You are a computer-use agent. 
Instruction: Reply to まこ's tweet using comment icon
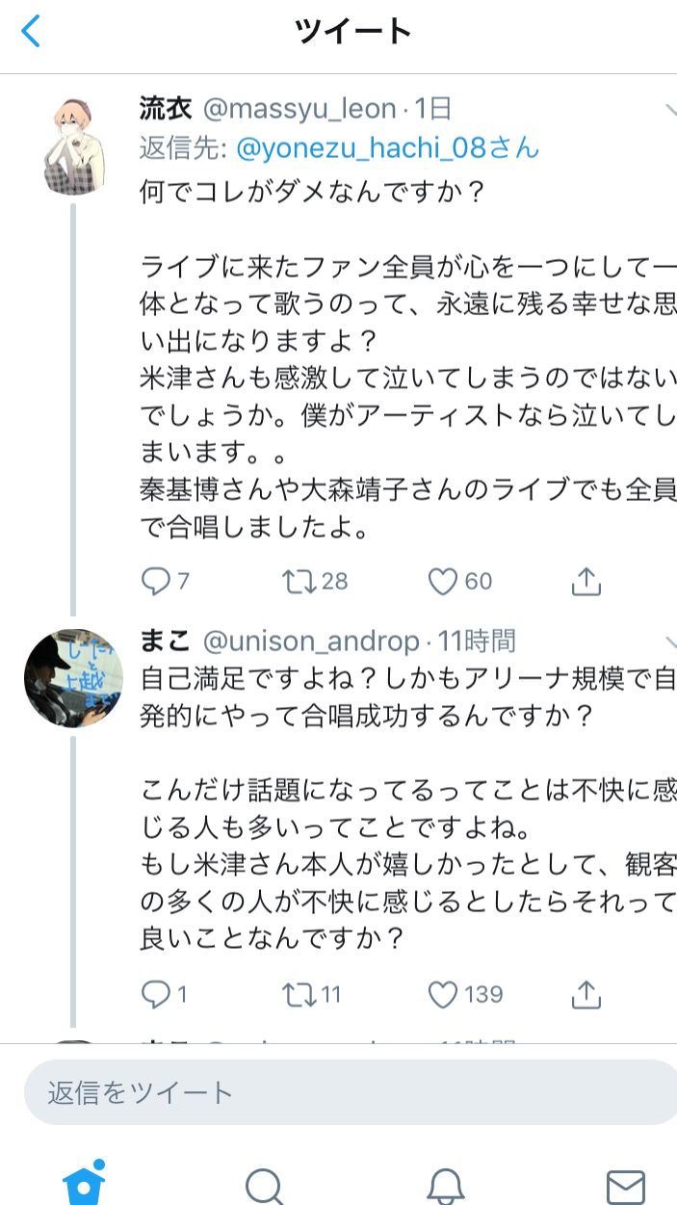(x=156, y=994)
